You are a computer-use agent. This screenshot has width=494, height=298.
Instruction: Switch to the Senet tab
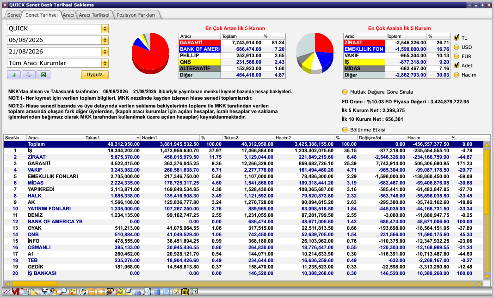coord(13,15)
